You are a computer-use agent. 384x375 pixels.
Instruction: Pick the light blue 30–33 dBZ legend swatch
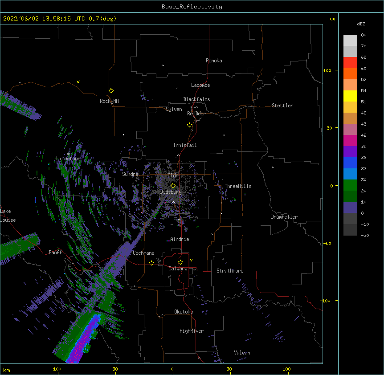350,174
